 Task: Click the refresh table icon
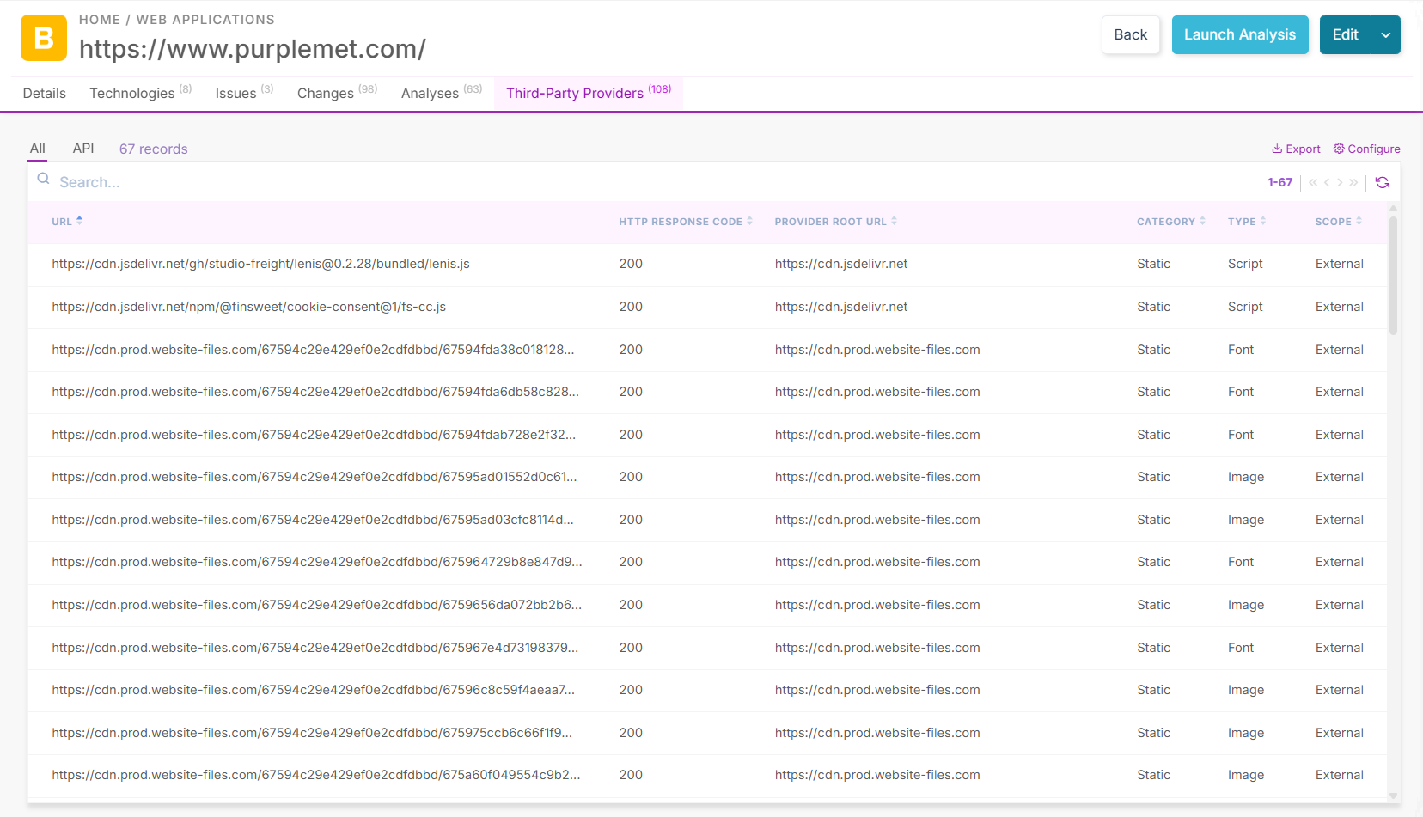[1383, 182]
